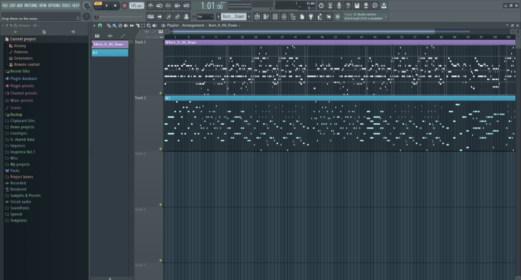This screenshot has height=280, width=521.
Task: Expand the Packs folder in browser
Action: click(15, 170)
